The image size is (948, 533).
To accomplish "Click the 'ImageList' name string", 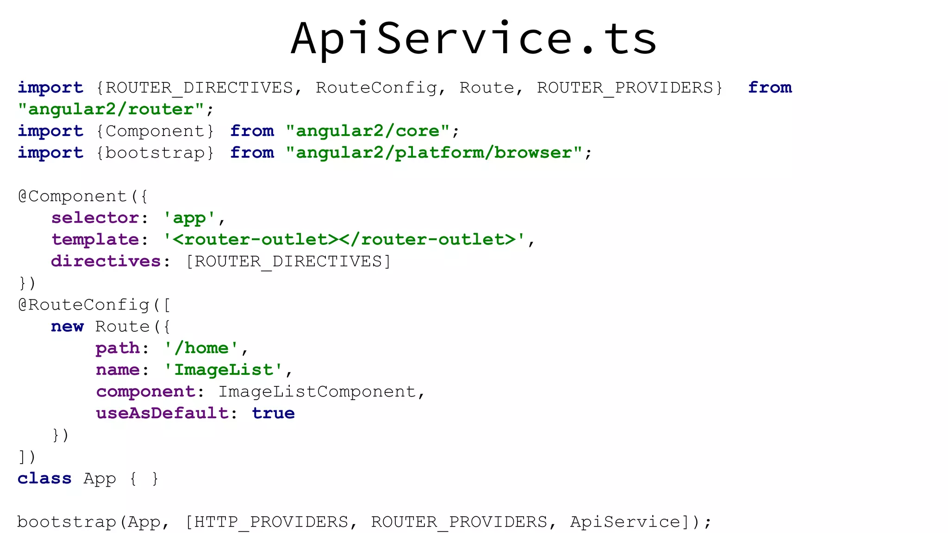I will 224,370.
